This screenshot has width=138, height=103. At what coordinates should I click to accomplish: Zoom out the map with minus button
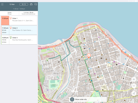pos(134,86)
